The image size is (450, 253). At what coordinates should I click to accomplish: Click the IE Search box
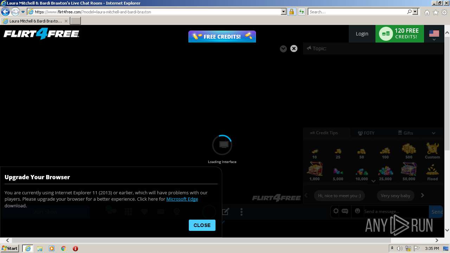click(358, 12)
